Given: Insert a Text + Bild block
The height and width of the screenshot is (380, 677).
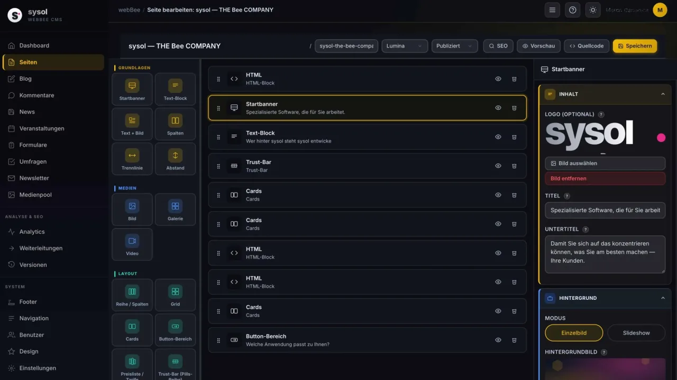Looking at the screenshot, I should tap(132, 123).
